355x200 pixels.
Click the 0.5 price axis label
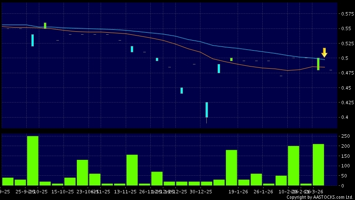click(x=345, y=58)
